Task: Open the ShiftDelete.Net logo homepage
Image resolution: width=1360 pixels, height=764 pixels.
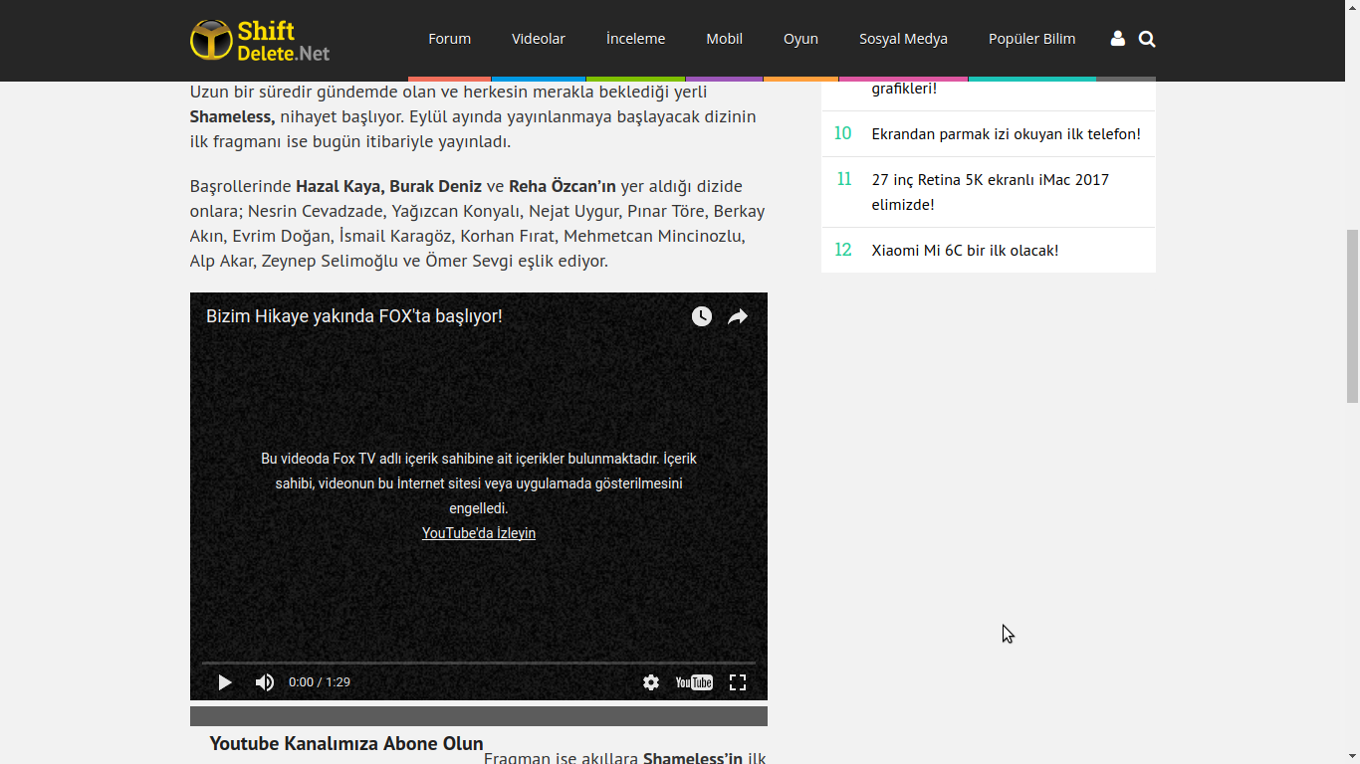Action: [x=260, y=39]
